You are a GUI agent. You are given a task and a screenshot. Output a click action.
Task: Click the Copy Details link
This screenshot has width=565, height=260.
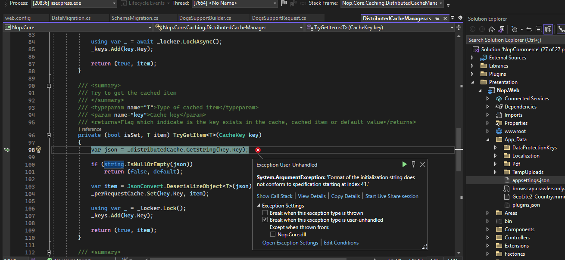coord(345,196)
